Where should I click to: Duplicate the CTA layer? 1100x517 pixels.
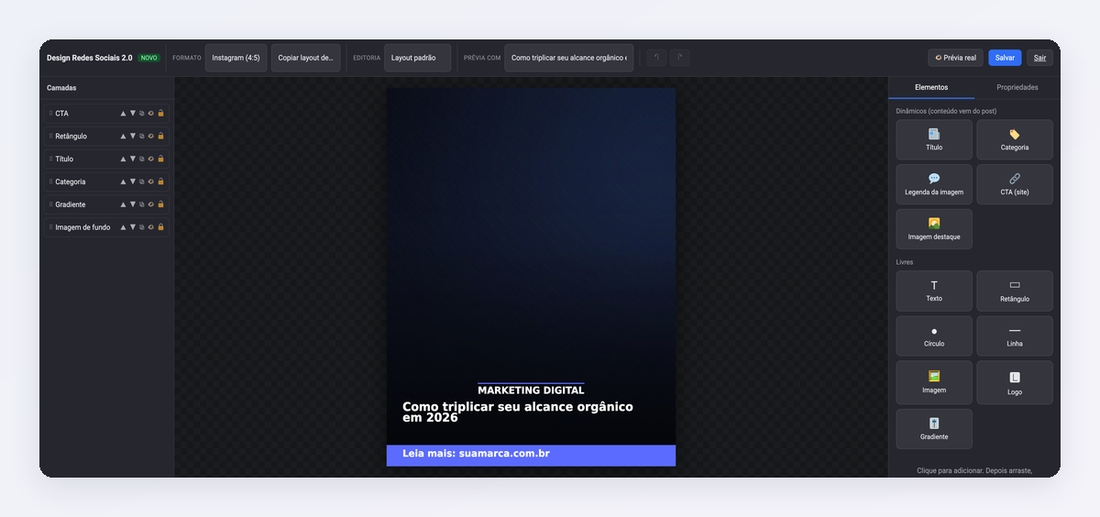coord(142,114)
